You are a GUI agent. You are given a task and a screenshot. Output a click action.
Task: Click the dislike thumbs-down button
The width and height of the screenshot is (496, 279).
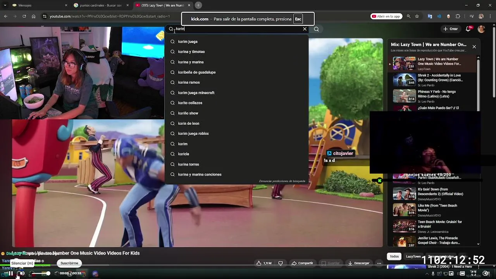click(281, 263)
